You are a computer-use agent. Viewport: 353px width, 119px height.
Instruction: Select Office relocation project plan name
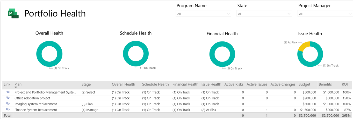(32, 98)
